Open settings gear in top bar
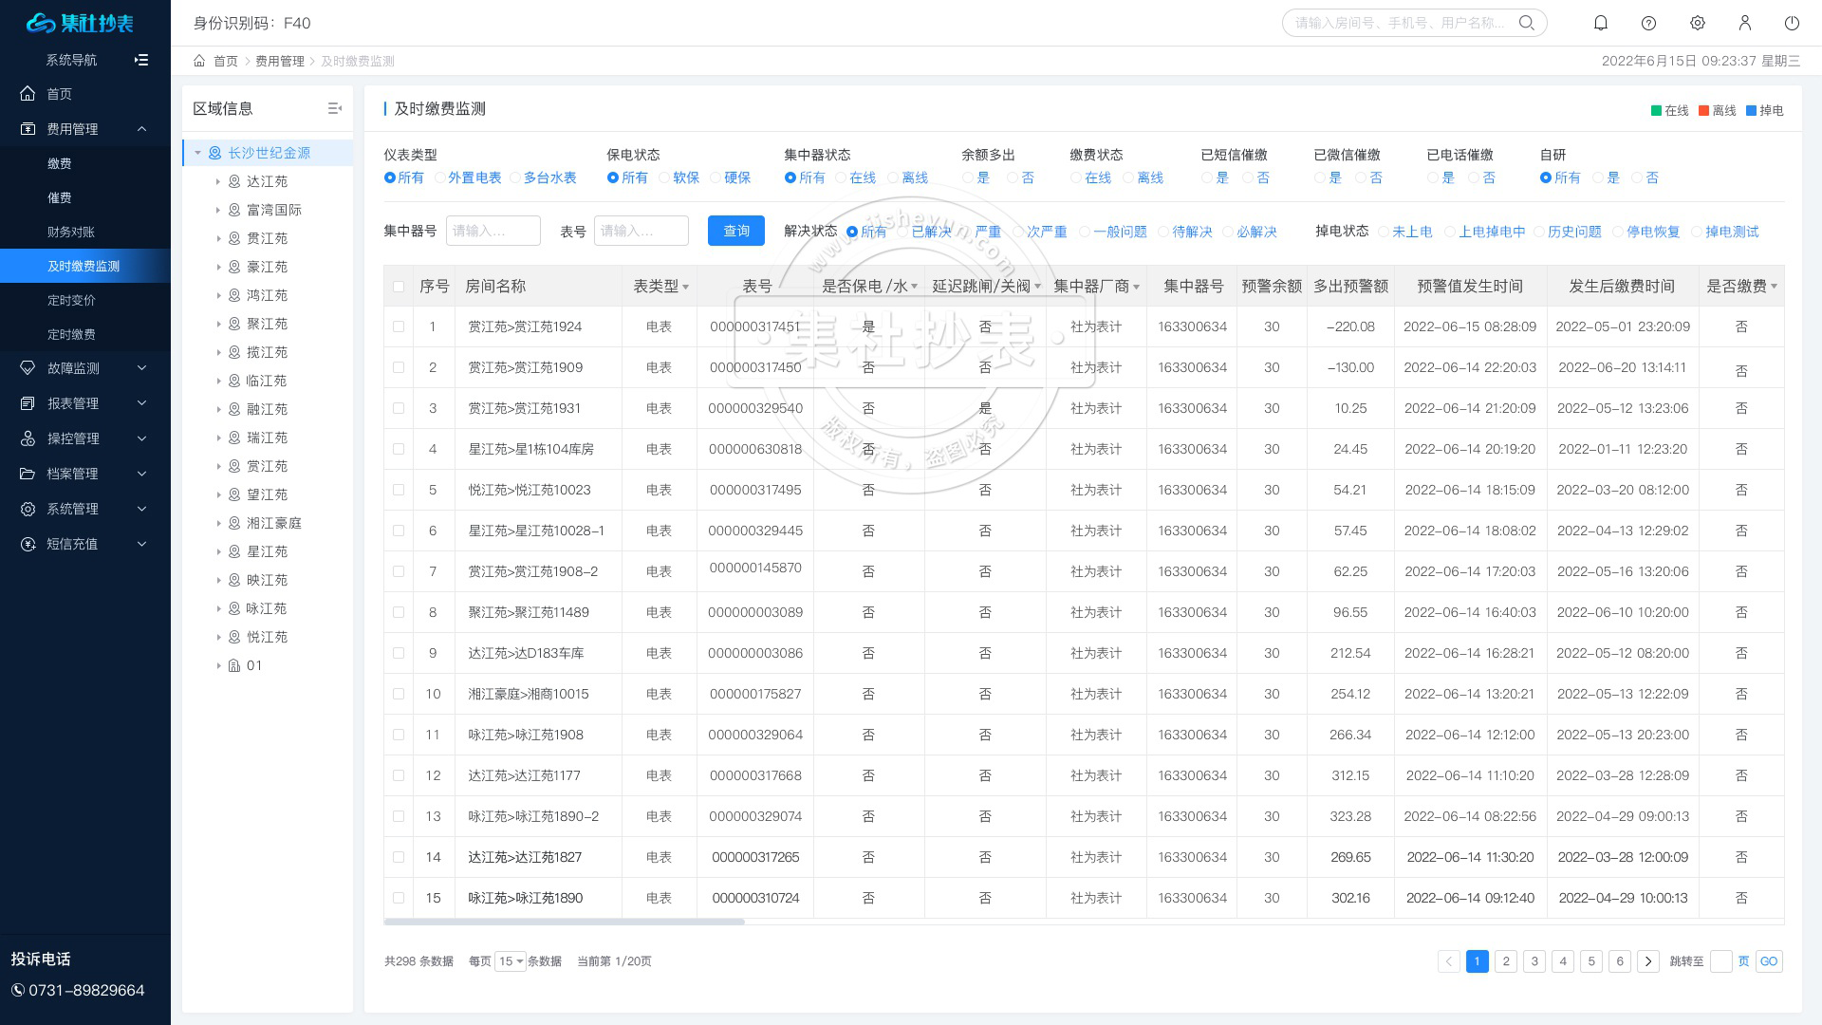This screenshot has width=1822, height=1025. (1698, 23)
